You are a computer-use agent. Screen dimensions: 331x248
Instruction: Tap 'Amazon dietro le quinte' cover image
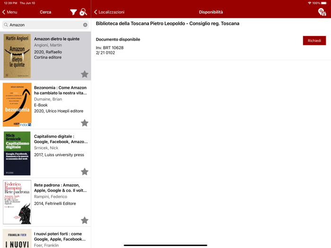17,56
